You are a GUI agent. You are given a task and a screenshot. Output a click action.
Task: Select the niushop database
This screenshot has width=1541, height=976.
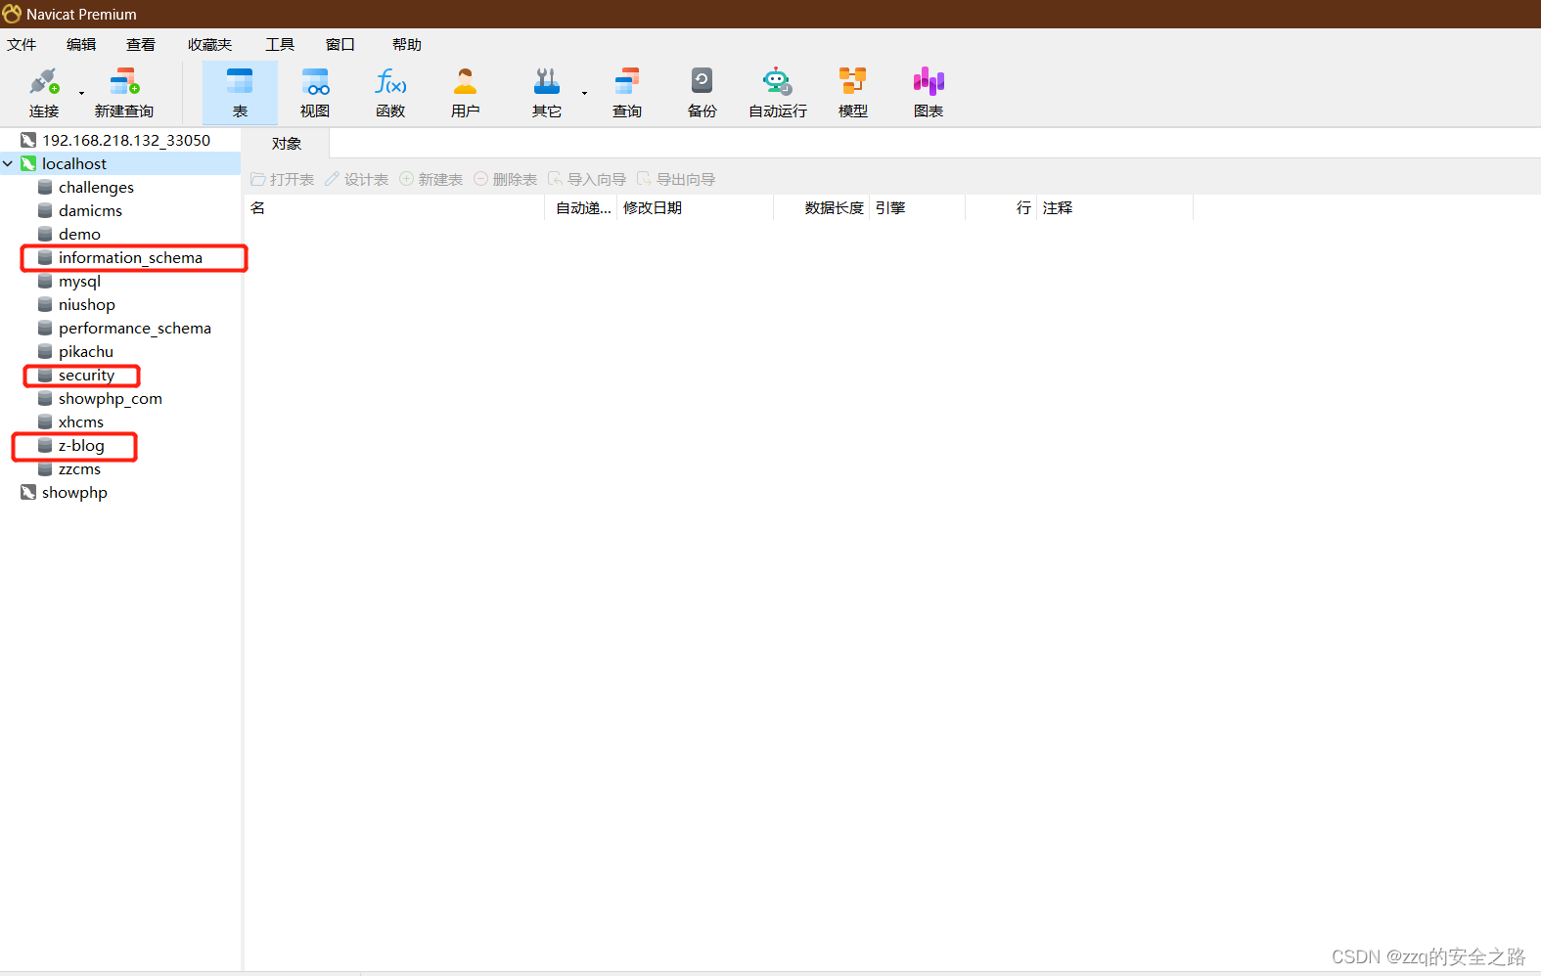86,304
